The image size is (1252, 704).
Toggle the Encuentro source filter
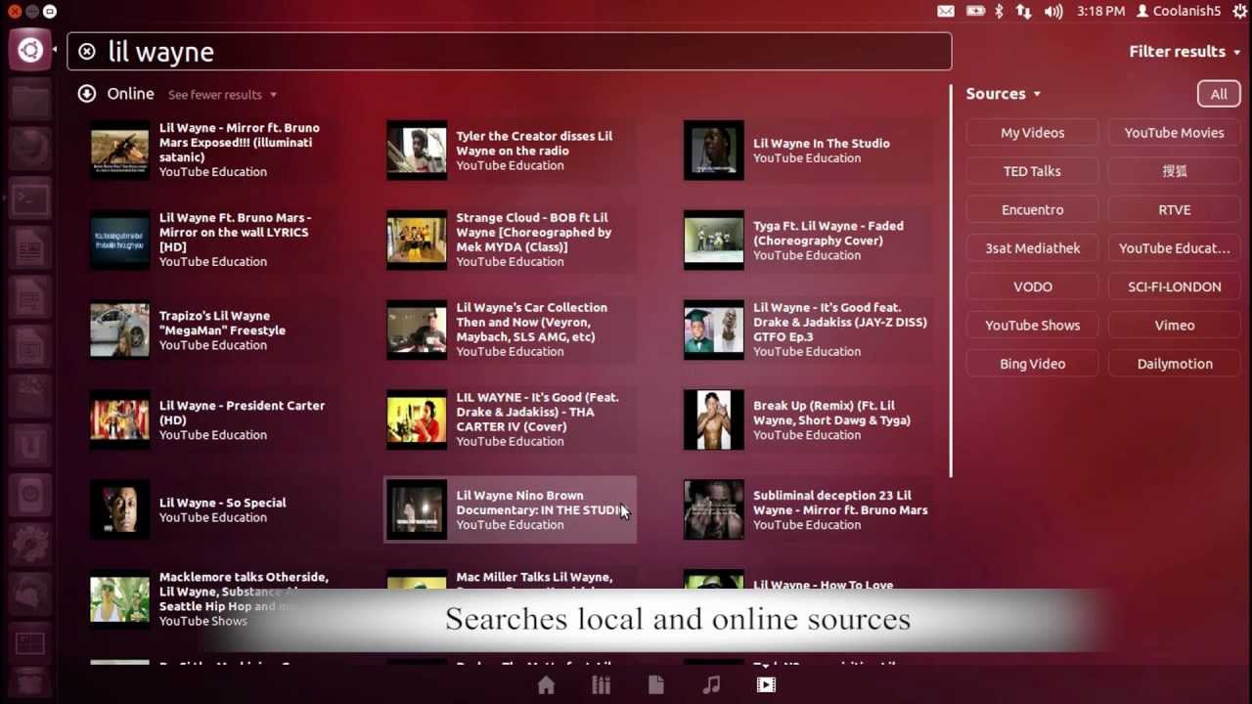click(1032, 210)
